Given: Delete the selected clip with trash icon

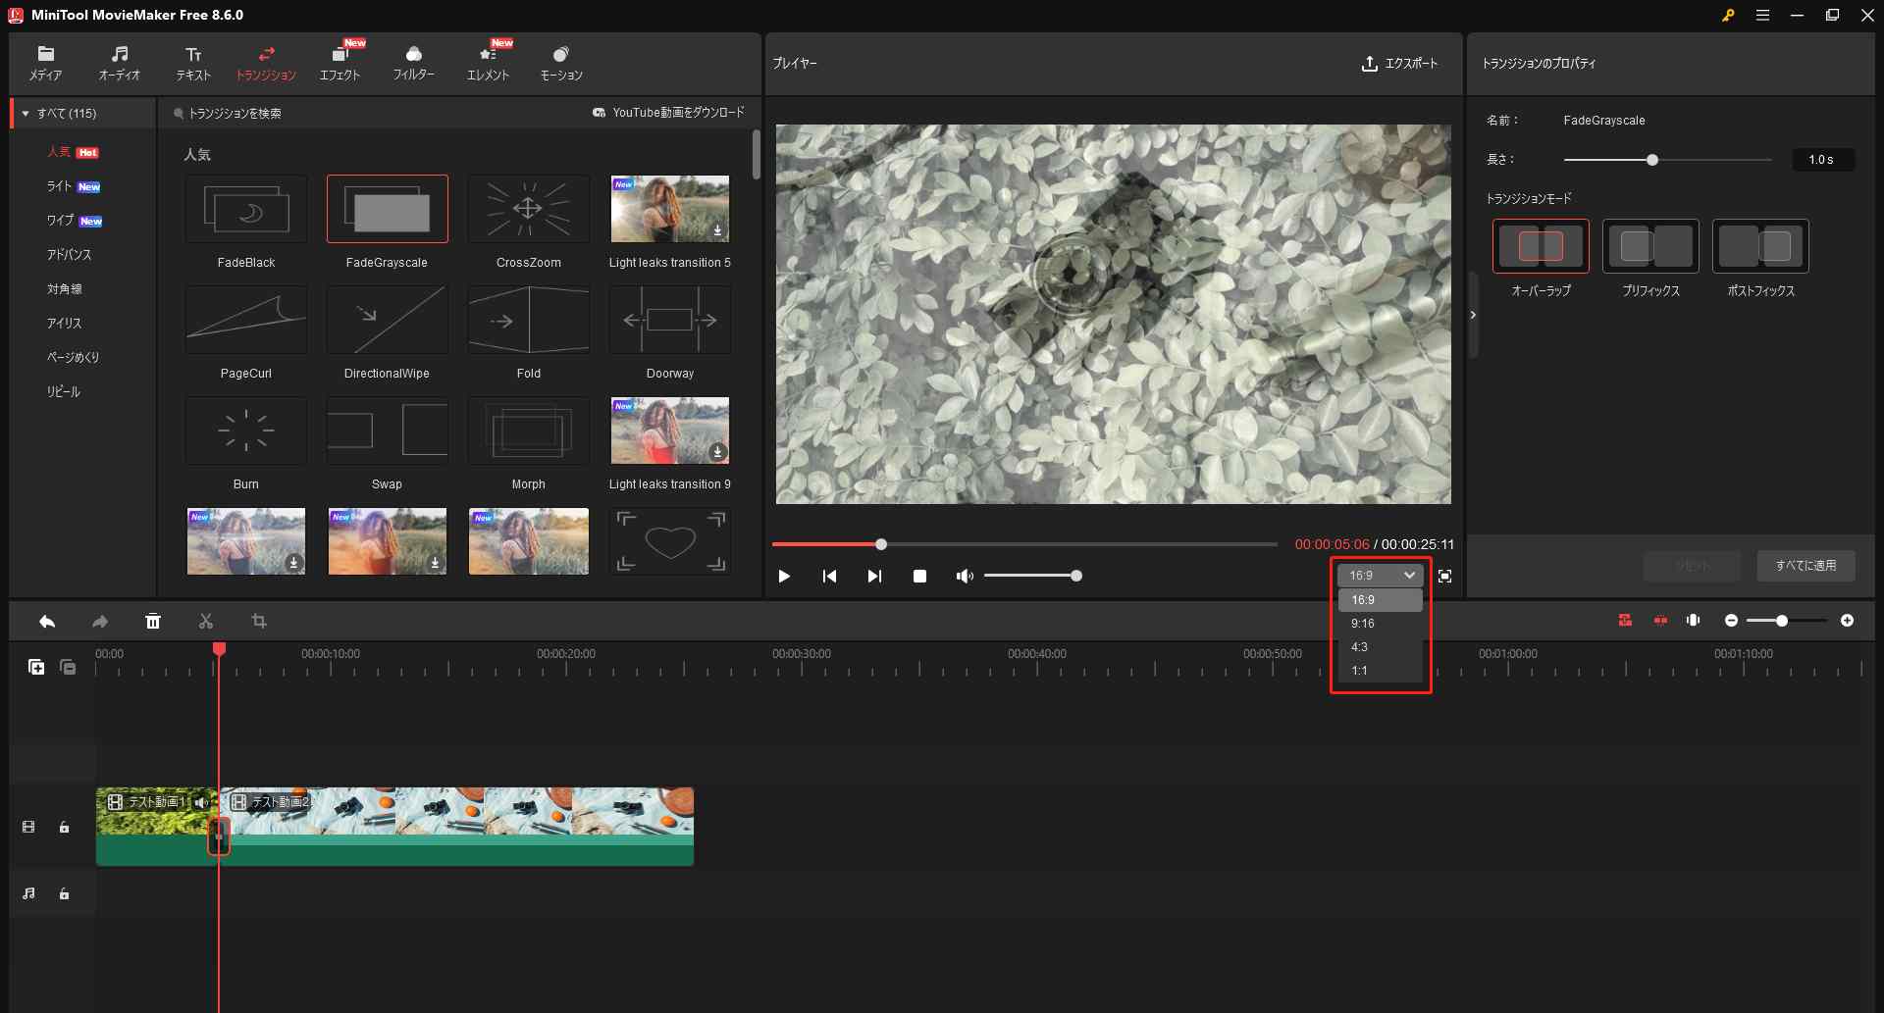Looking at the screenshot, I should tap(153, 621).
